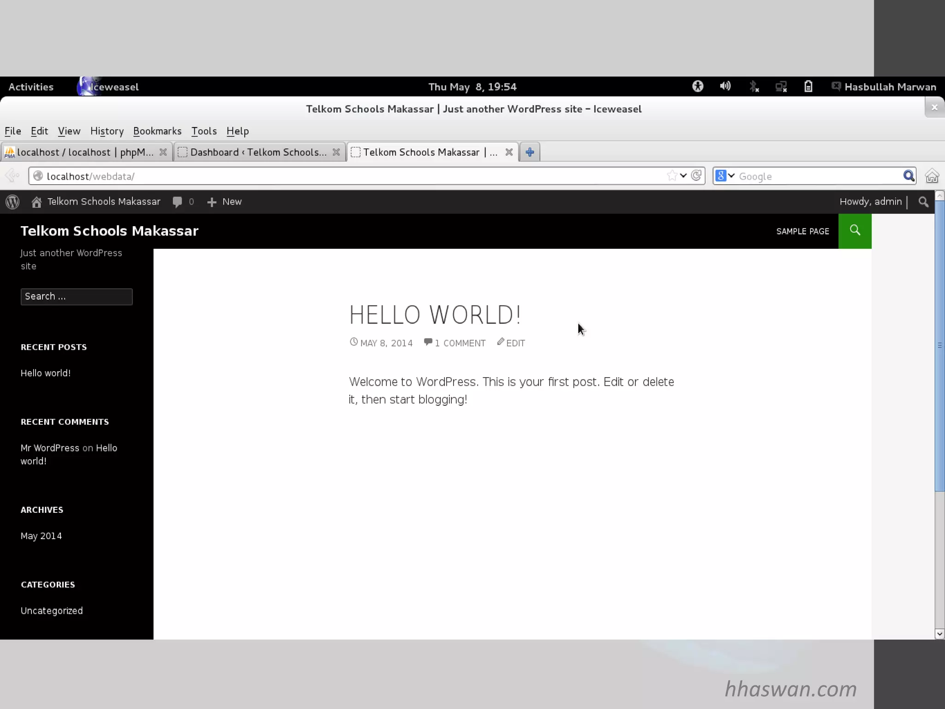Open the History menu

(x=107, y=131)
